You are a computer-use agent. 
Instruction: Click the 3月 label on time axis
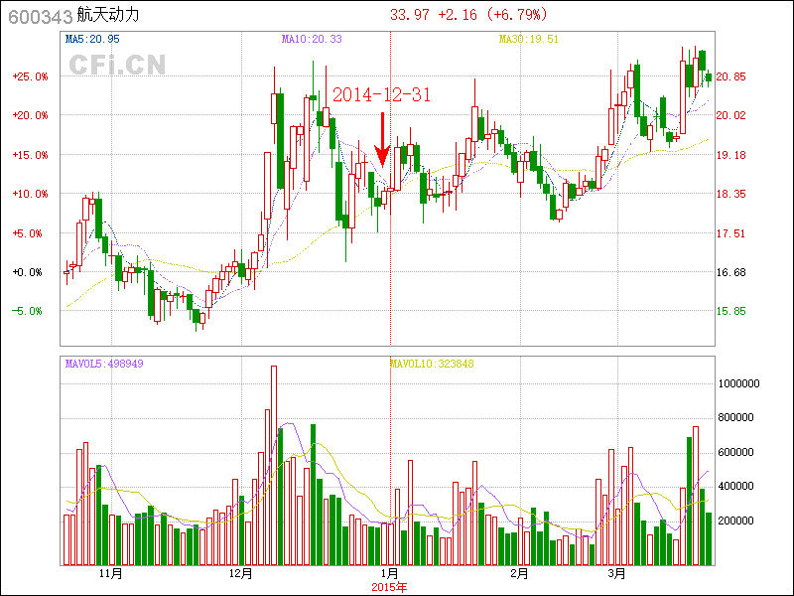click(x=617, y=574)
